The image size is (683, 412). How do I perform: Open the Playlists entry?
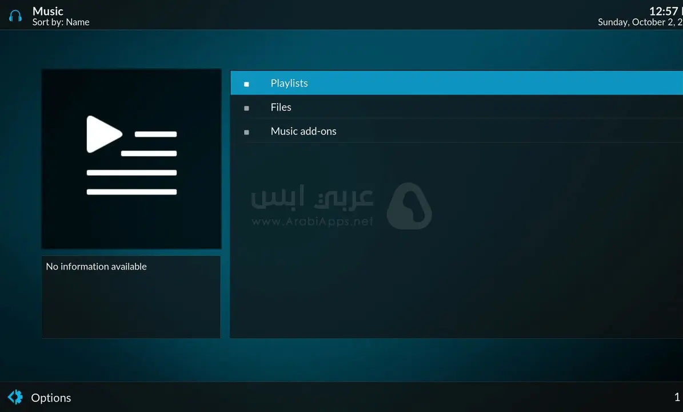pyautogui.click(x=289, y=83)
